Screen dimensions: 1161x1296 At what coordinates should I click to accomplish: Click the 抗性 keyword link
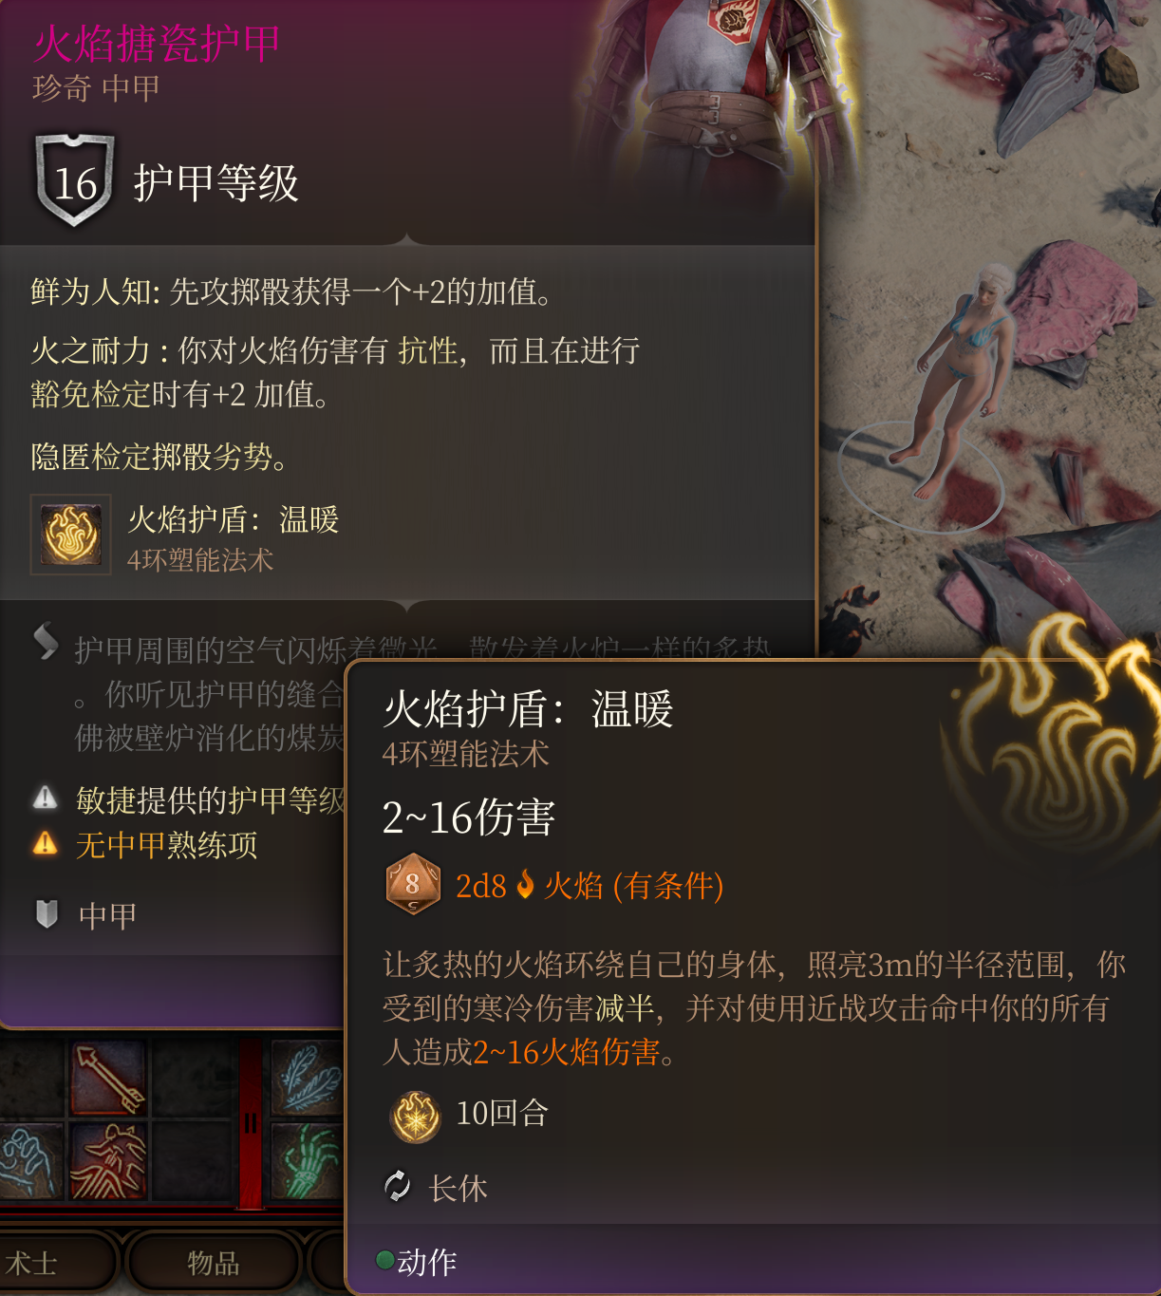click(427, 350)
